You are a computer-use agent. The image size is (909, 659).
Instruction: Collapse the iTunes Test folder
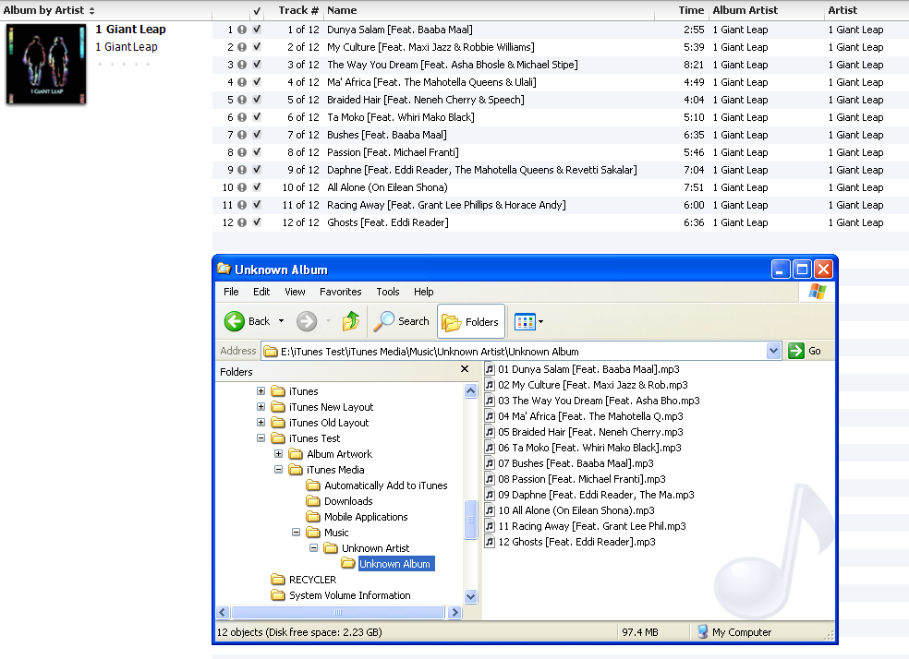pyautogui.click(x=261, y=437)
